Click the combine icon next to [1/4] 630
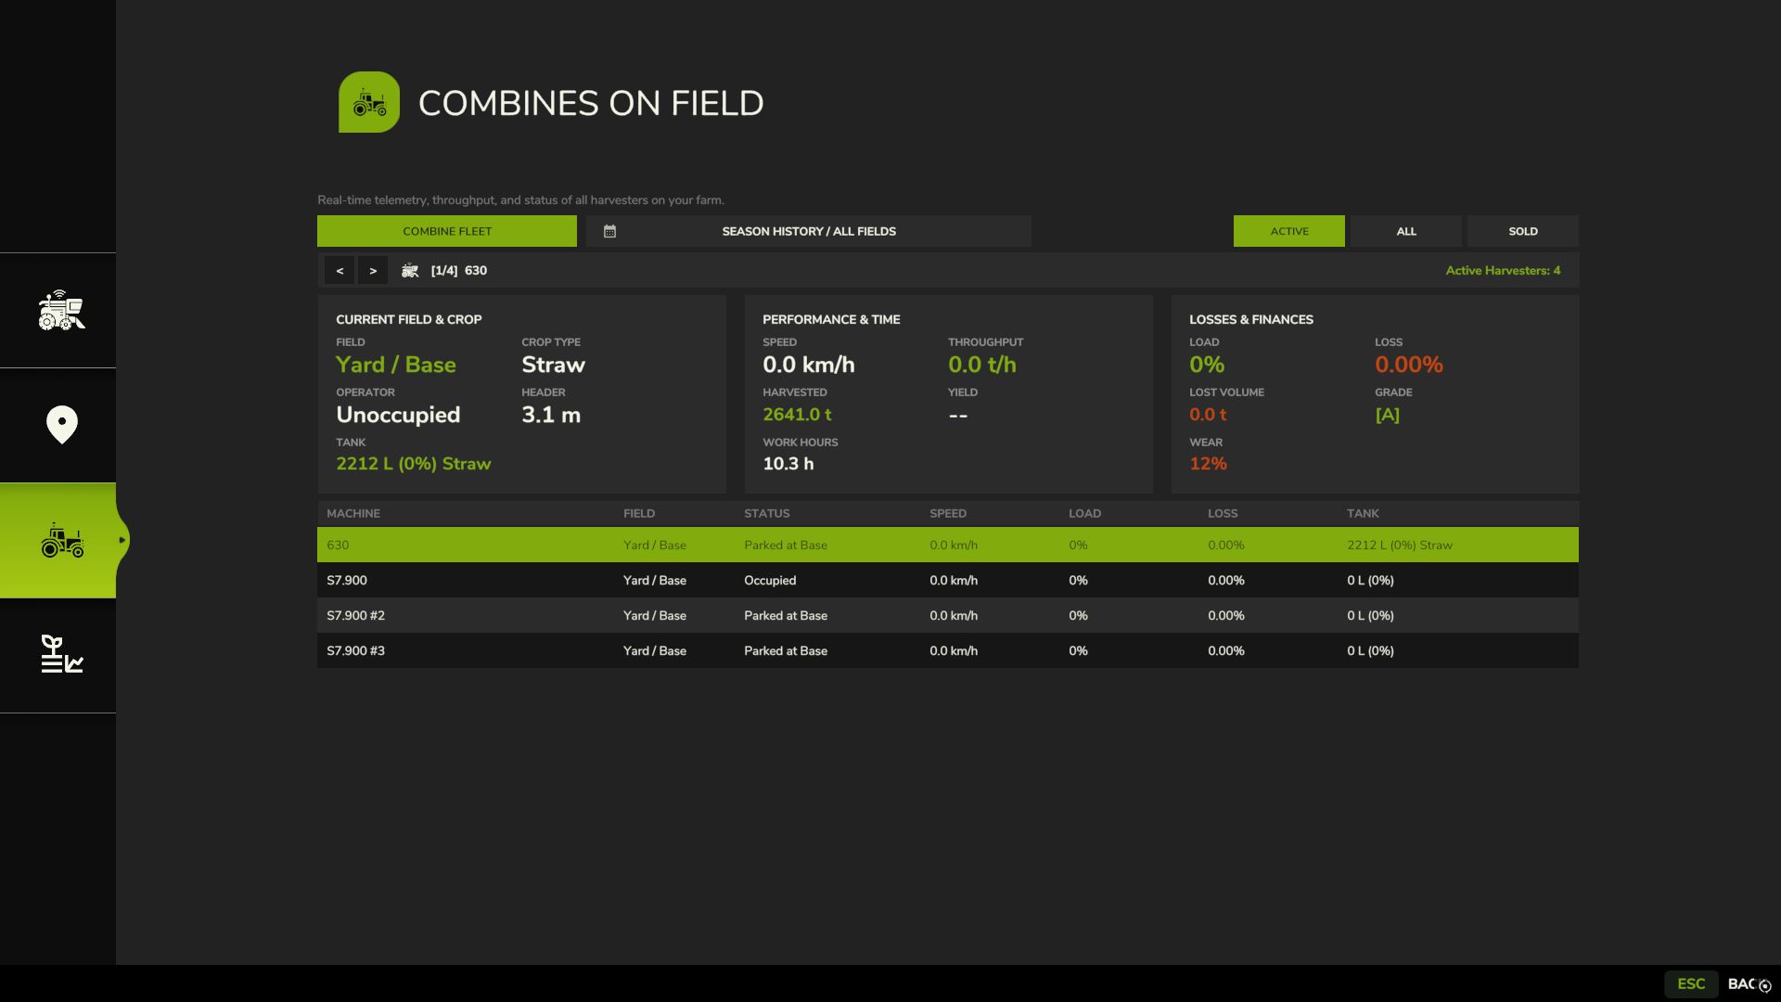Screen dimensions: 1781x1002 tap(409, 271)
